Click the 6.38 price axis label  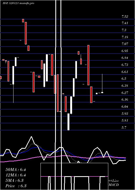[125, 86]
